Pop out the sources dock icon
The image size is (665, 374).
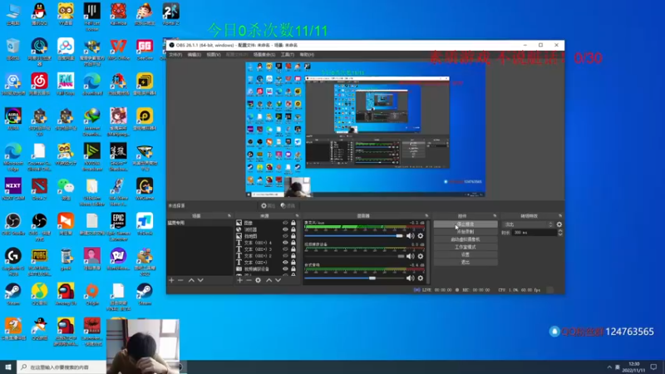[x=297, y=216]
